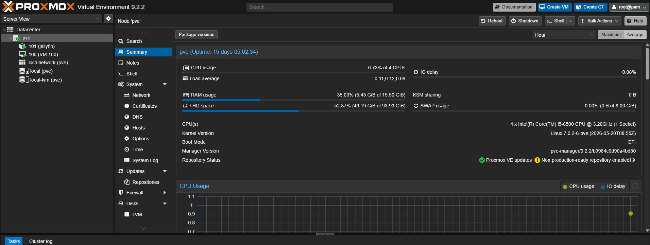Open the Disks menu item

(143, 204)
